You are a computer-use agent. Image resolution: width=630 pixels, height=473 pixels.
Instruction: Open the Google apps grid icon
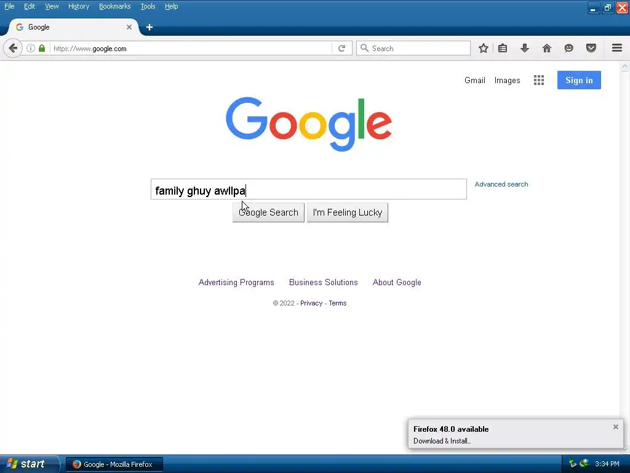pyautogui.click(x=539, y=80)
